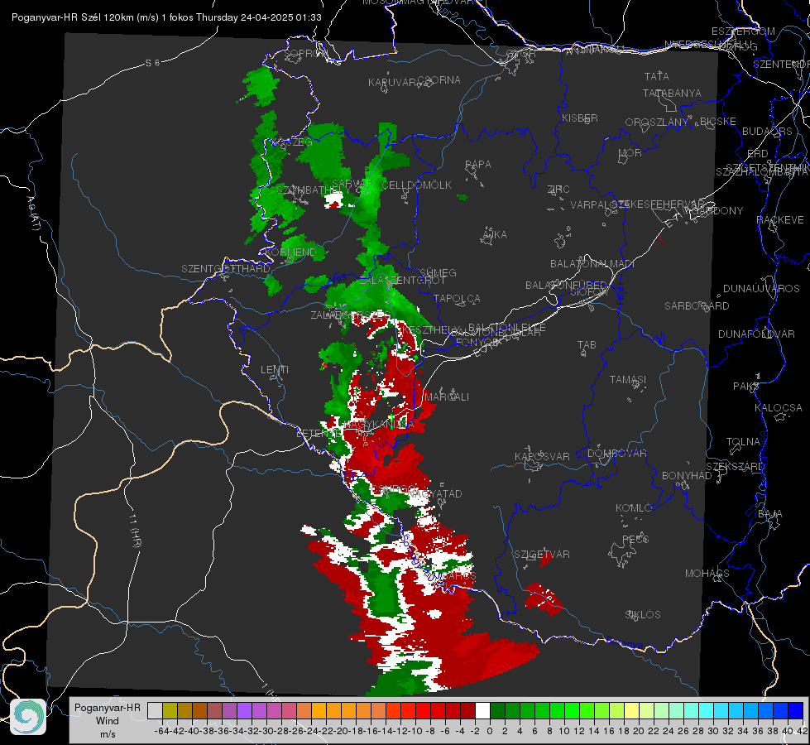Click the SZIGETVAR label
Viewport: 810px width, 745px height.
click(x=542, y=555)
